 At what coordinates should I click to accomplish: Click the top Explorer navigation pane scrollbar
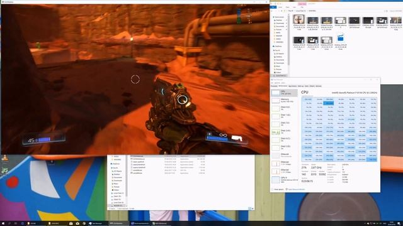[x=288, y=40]
